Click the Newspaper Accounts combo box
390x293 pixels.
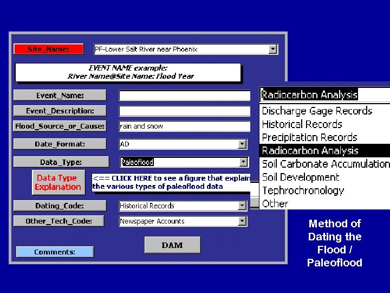coord(183,221)
